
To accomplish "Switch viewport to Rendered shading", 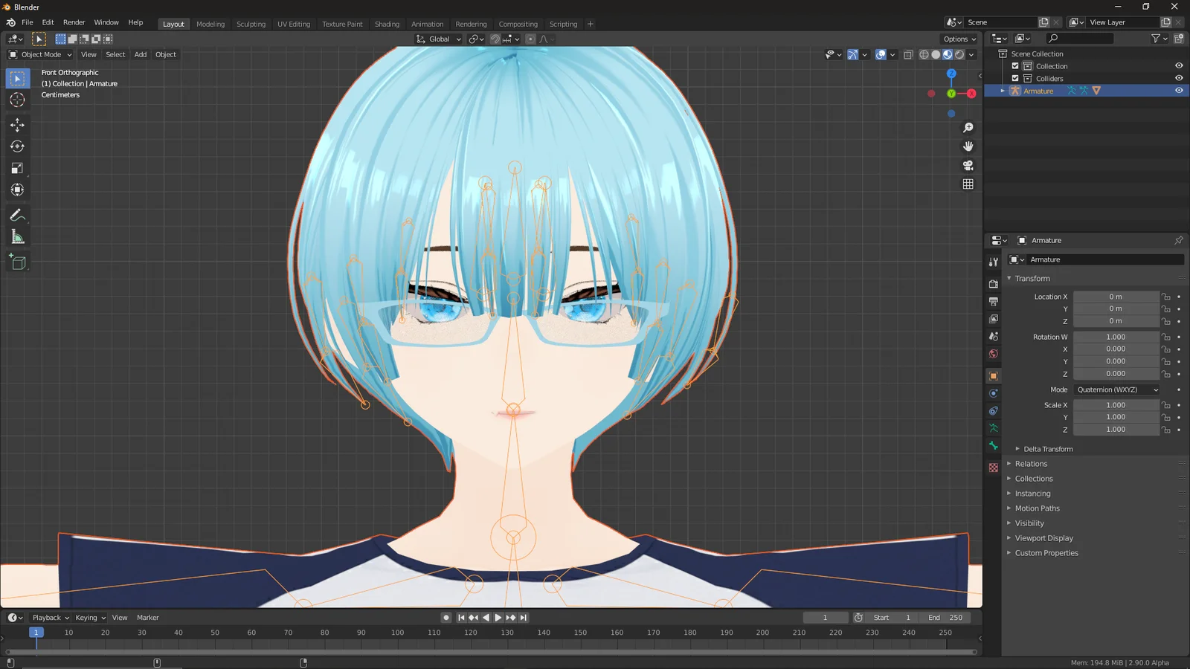I will click(x=959, y=54).
